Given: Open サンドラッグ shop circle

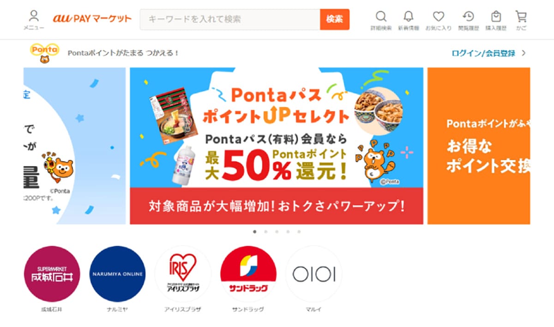Looking at the screenshot, I should 248,274.
